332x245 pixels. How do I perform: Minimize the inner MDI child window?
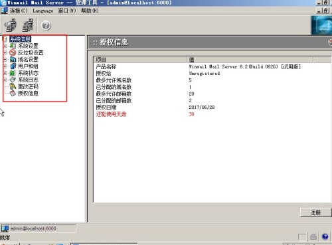[319, 11]
